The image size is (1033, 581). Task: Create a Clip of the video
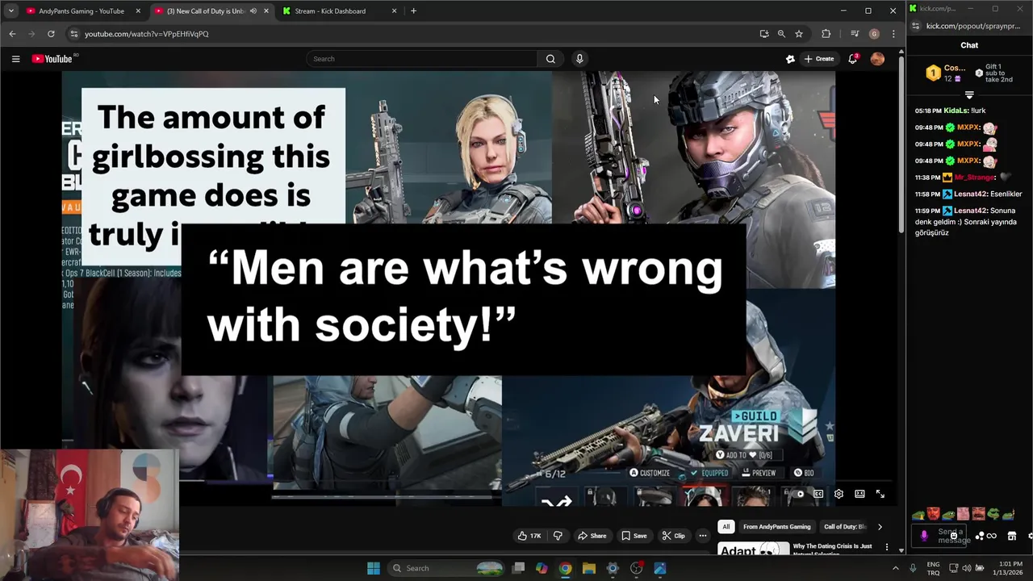click(673, 536)
